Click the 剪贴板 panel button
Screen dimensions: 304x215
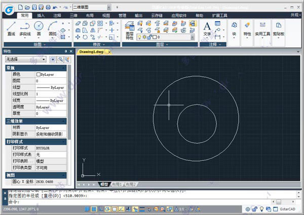(x=278, y=28)
